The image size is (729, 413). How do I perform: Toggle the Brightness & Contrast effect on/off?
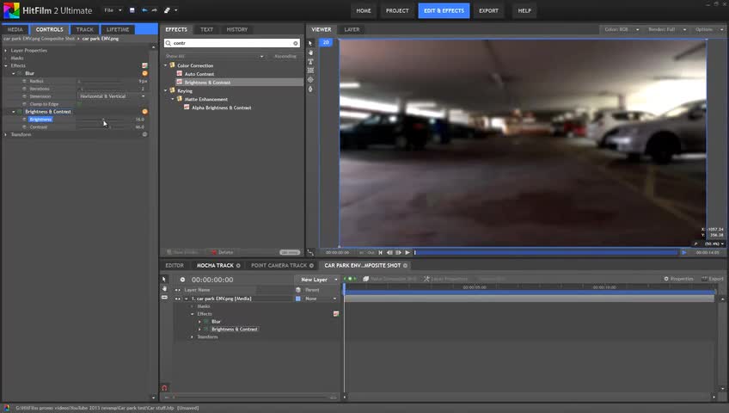21,112
